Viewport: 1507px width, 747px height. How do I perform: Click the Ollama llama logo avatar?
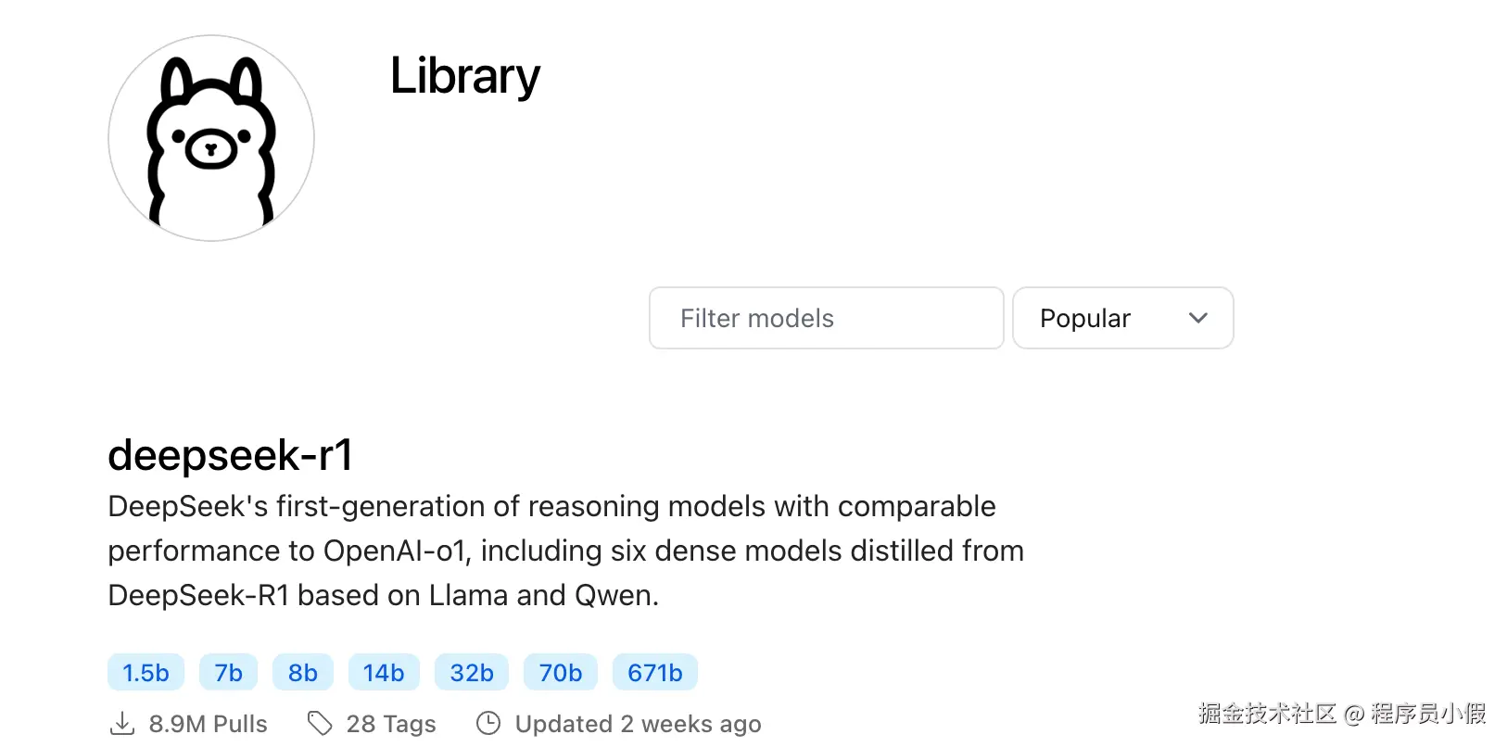211,138
